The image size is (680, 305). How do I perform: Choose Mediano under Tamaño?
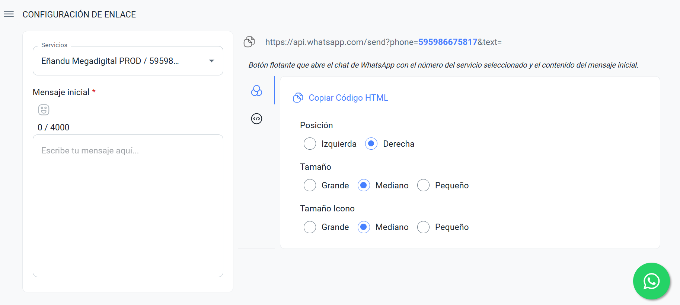[x=364, y=185]
